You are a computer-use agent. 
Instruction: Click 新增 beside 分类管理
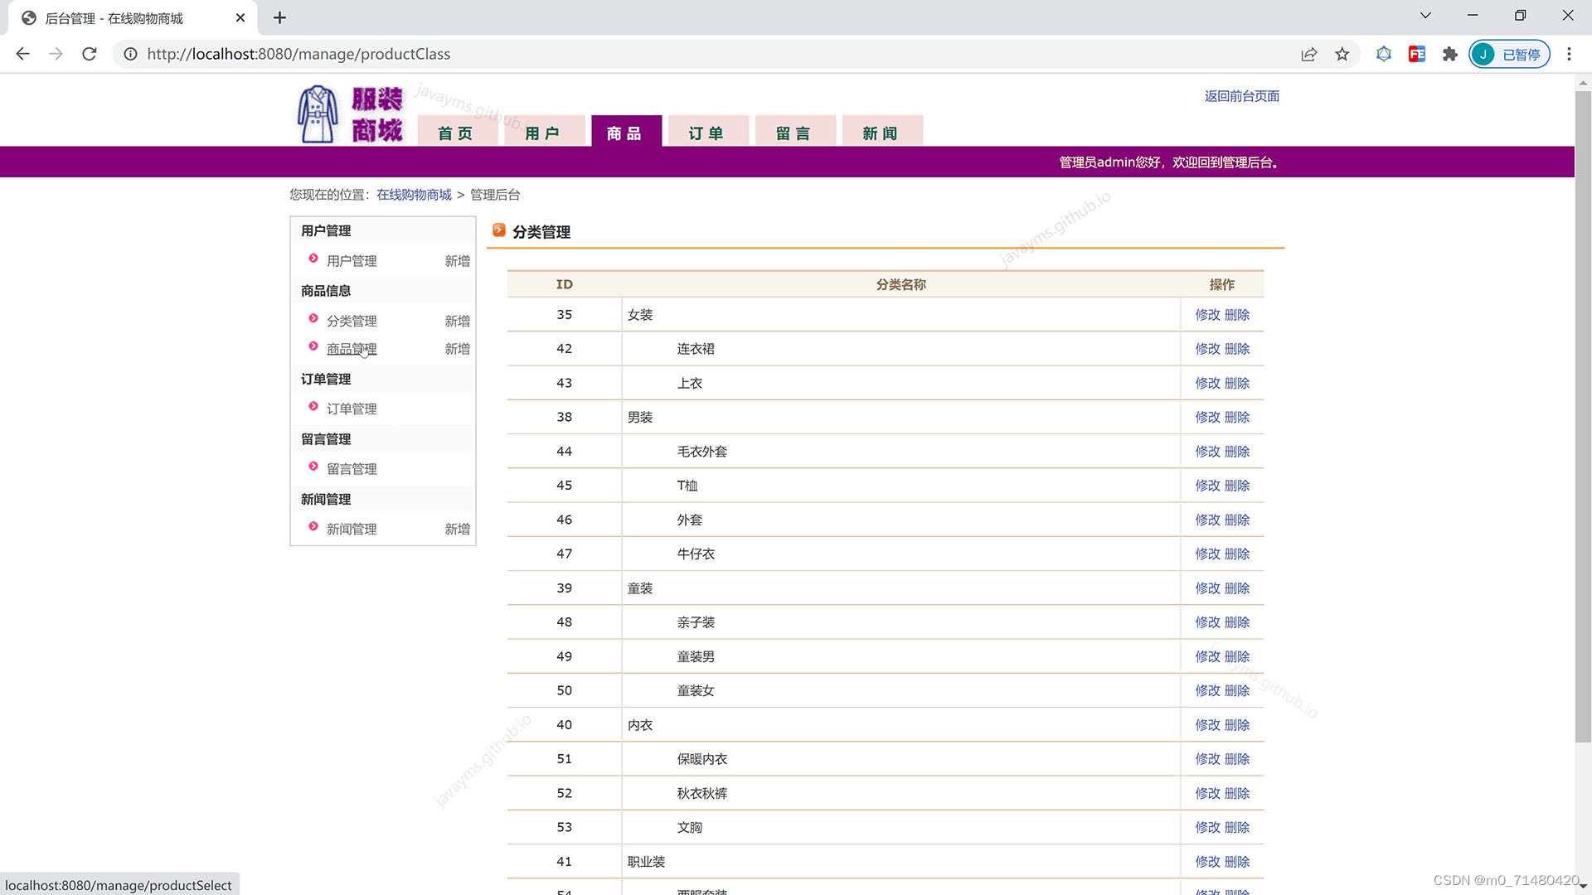(457, 321)
